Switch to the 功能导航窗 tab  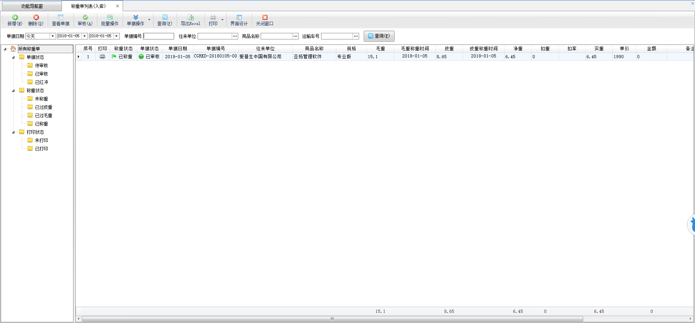(32, 6)
